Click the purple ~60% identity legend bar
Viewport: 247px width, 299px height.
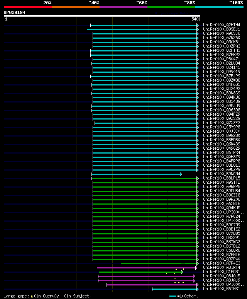point(123,7)
